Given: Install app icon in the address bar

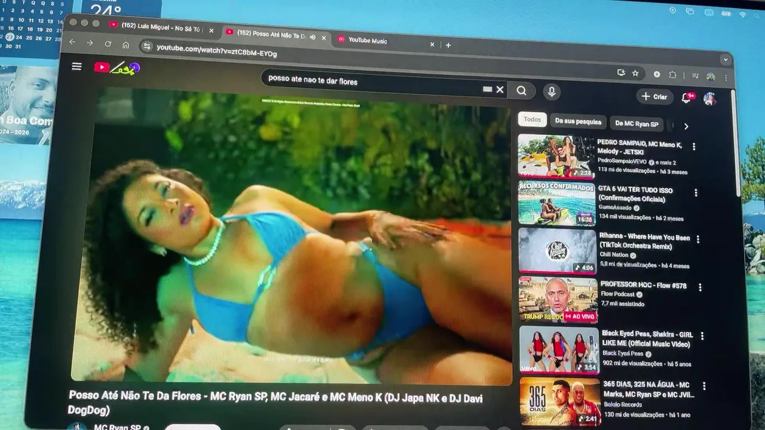Looking at the screenshot, I should (621, 72).
